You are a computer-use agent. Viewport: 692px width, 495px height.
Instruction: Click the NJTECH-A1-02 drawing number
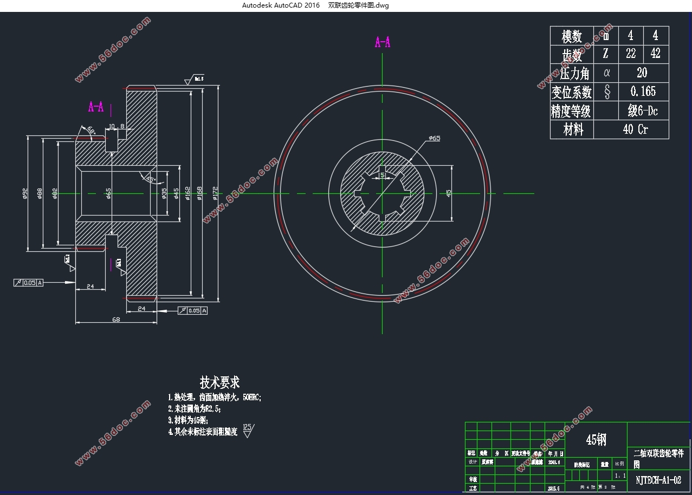coord(658,480)
